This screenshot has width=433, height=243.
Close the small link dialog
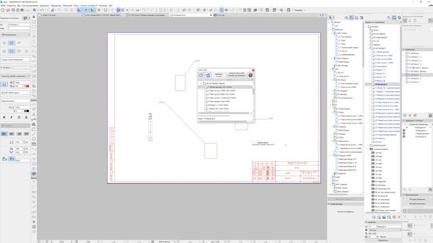tap(253, 70)
